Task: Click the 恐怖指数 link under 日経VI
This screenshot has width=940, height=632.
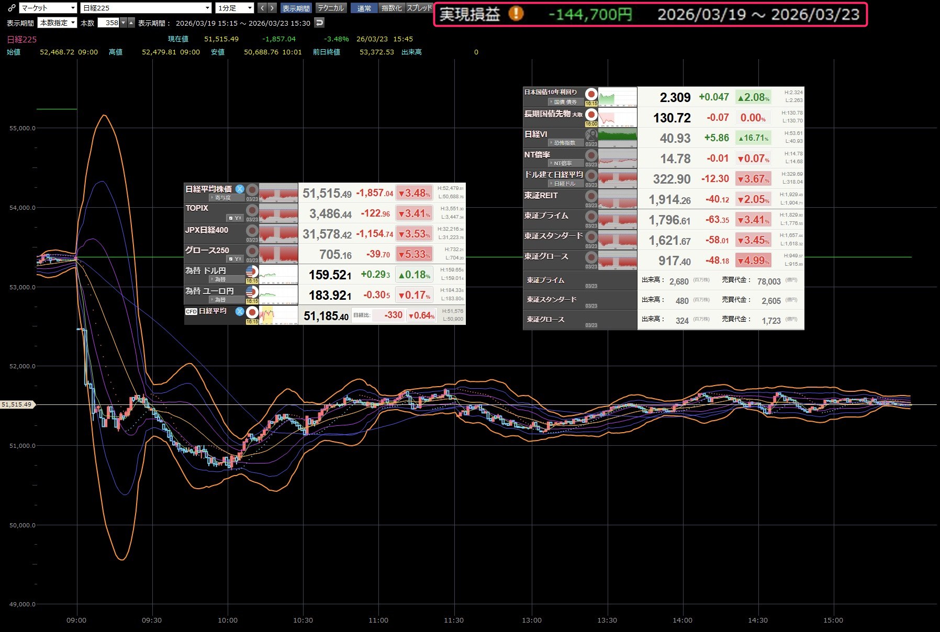Action: click(x=565, y=143)
